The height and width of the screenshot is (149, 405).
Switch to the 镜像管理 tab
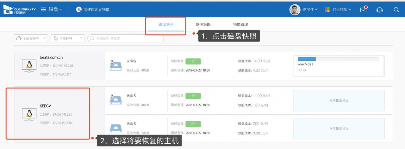pyautogui.click(x=240, y=24)
